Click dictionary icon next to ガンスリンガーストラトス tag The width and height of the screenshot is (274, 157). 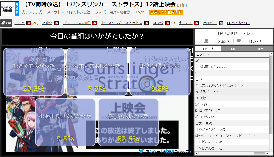click(147, 23)
